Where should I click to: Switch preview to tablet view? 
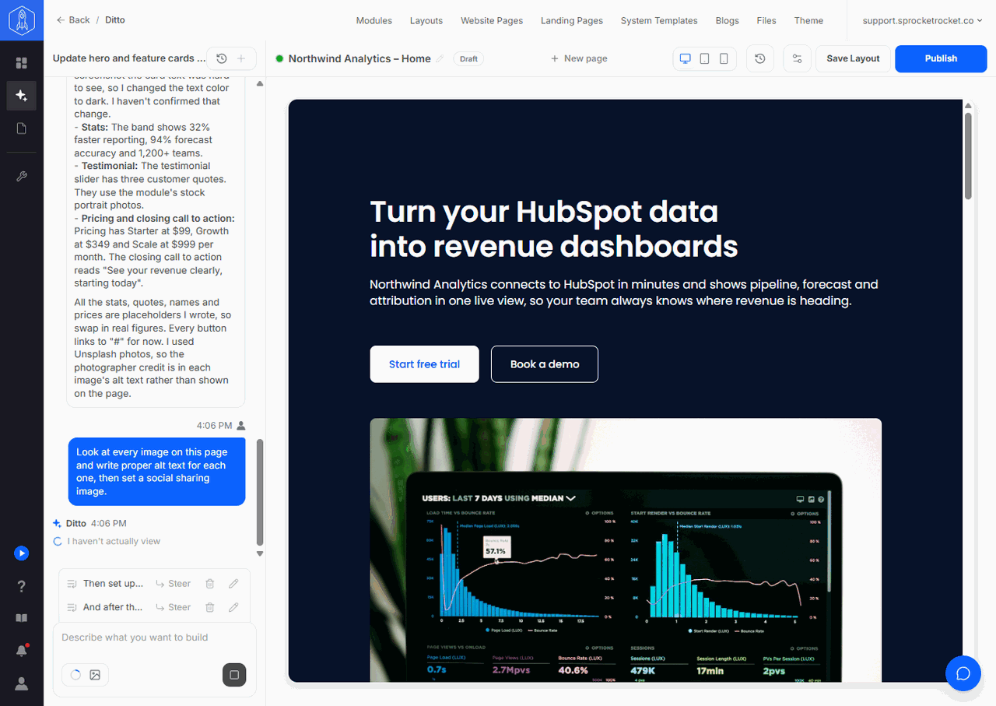pos(704,58)
